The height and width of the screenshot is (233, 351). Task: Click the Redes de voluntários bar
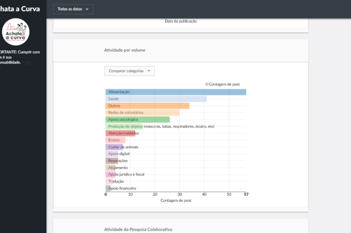tap(142, 113)
